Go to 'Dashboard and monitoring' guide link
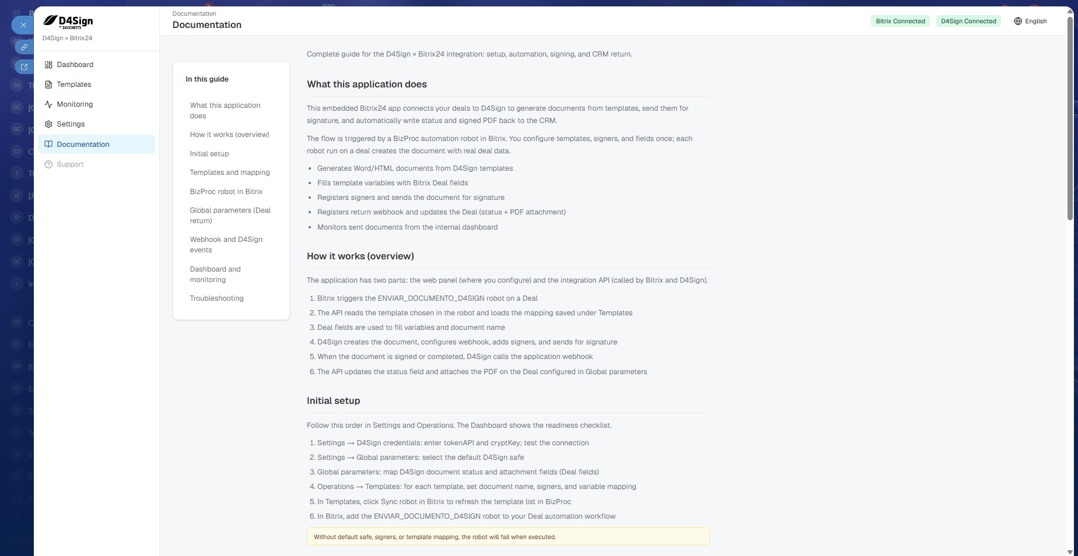The width and height of the screenshot is (1078, 556). tap(215, 275)
